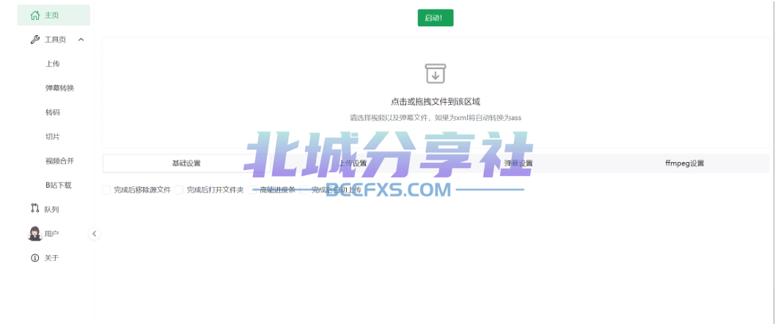
Task: Click the 点击或拖拽文件到该区域 text
Action: tap(436, 102)
